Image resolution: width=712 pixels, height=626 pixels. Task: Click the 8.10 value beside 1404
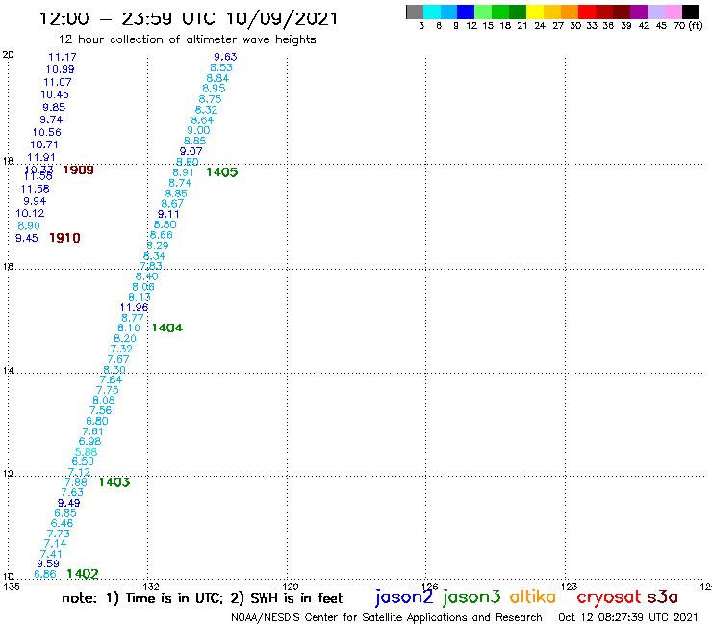[x=129, y=327]
